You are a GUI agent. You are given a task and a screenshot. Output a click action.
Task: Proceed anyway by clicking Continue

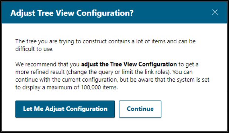140,109
